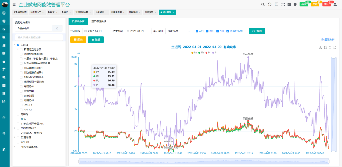The width and height of the screenshot is (342, 167).
Task: Toggle the 总有功功率 checkbox
Action: [227, 31]
